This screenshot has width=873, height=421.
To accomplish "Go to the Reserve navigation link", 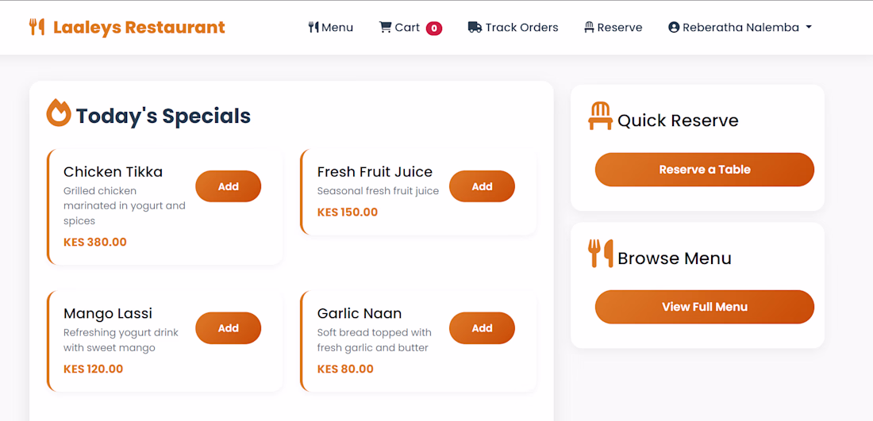I will pos(613,27).
